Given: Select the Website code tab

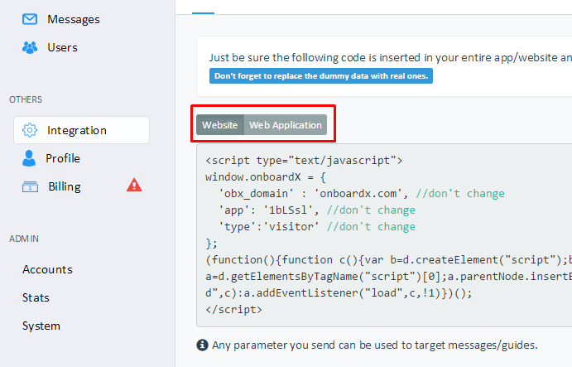Looking at the screenshot, I should coord(220,125).
